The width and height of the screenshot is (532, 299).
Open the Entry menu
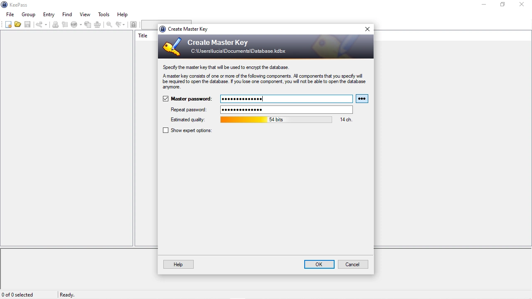(x=49, y=14)
